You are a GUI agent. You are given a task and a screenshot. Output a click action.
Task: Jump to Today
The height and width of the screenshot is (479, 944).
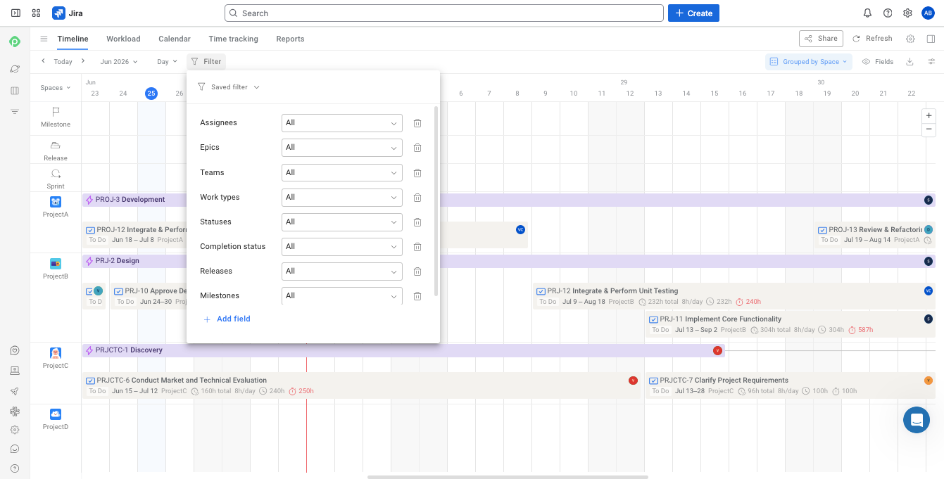[63, 62]
